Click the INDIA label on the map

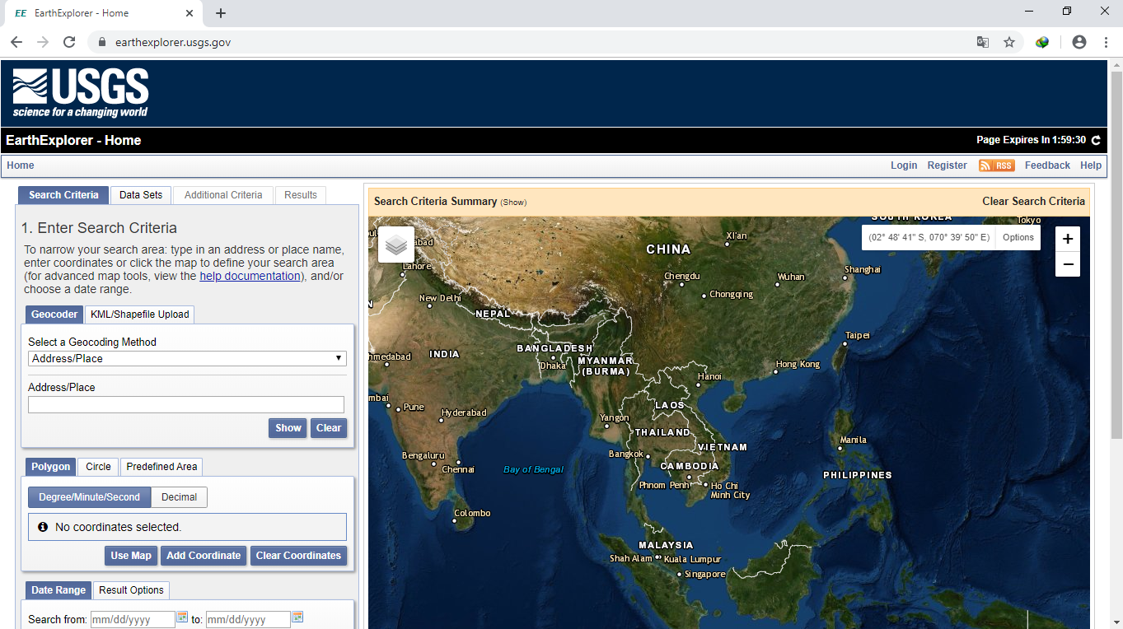click(444, 354)
